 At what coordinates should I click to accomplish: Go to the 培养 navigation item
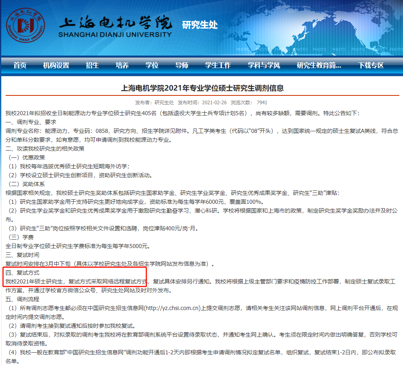pyautogui.click(x=122, y=65)
